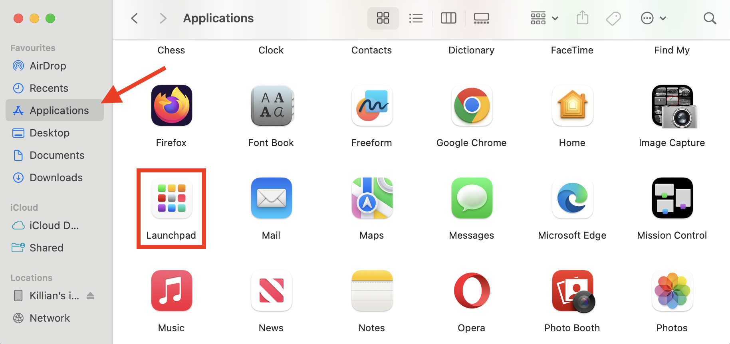This screenshot has height=344, width=730.
Task: Go forward with the right chevron
Action: click(x=163, y=18)
